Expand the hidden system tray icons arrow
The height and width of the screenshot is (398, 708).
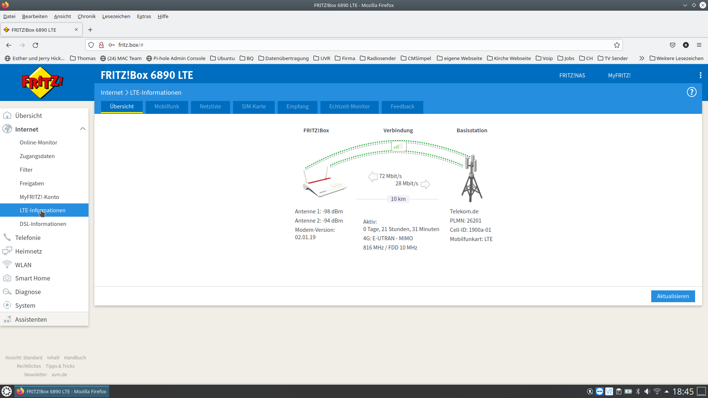pyautogui.click(x=666, y=391)
